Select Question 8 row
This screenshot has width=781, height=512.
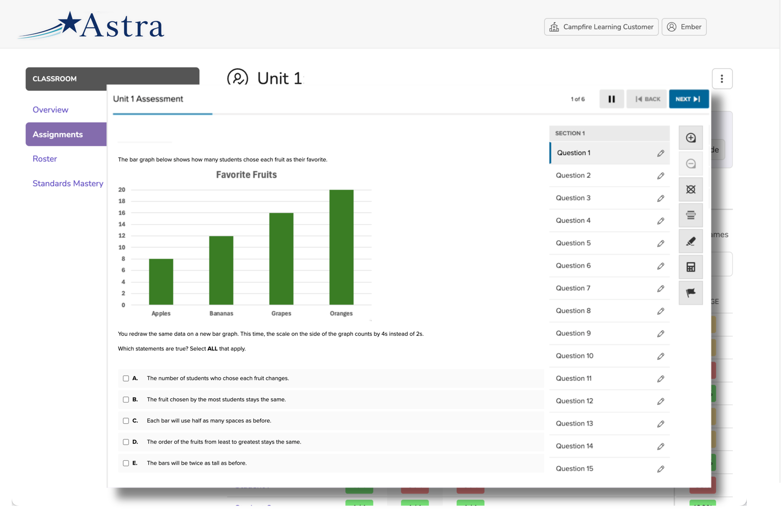point(609,311)
